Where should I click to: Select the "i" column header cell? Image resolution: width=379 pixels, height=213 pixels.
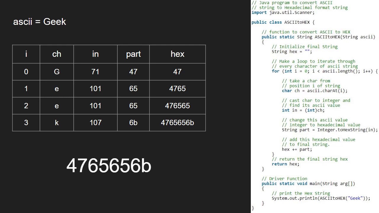pos(26,54)
